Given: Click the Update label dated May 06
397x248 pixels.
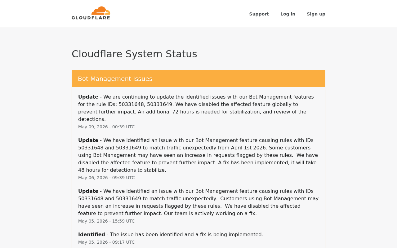Looking at the screenshot, I should tap(88, 140).
